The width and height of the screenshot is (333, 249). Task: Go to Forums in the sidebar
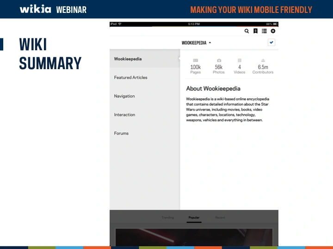pyautogui.click(x=121, y=133)
